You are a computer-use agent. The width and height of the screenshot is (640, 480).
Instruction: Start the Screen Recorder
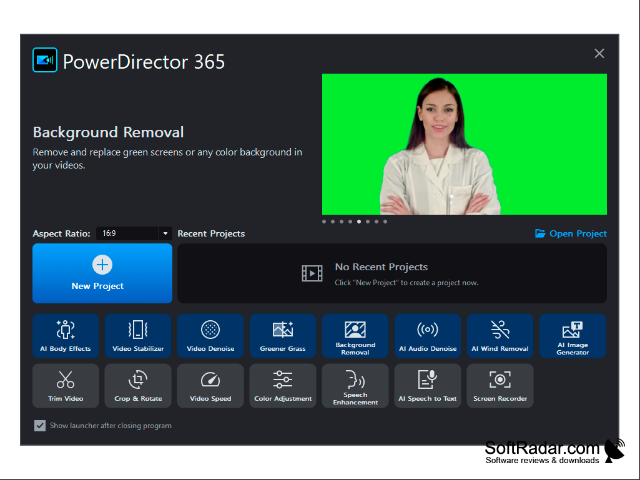[500, 386]
